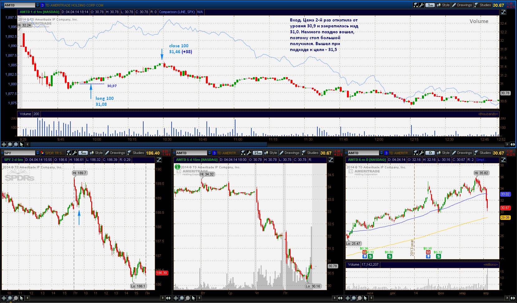Zoom in on AMTD daily chart

point(353,298)
